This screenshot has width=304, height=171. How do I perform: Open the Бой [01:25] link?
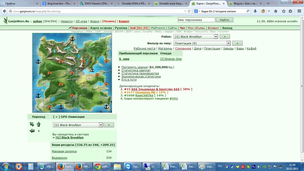pos(139,28)
